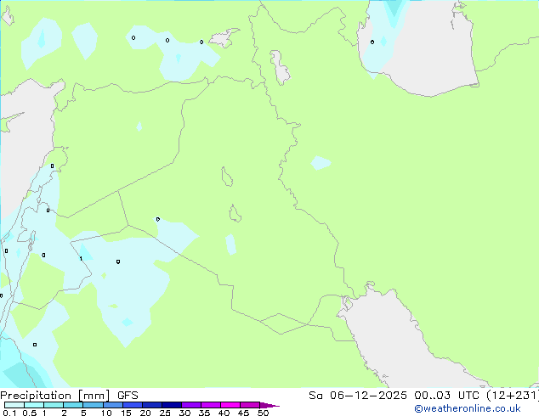This screenshot has width=539, height=416.
Task: Click the '(12+231)' forecast offset text
Action: coord(512,396)
